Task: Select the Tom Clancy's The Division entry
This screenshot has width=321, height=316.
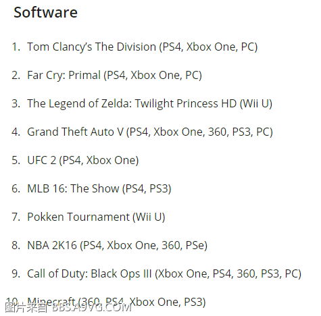Action: [x=143, y=47]
